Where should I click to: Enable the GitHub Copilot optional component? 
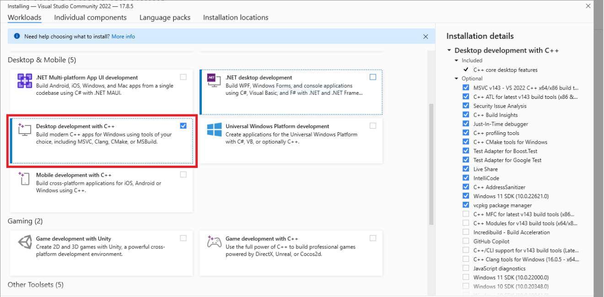click(466, 241)
